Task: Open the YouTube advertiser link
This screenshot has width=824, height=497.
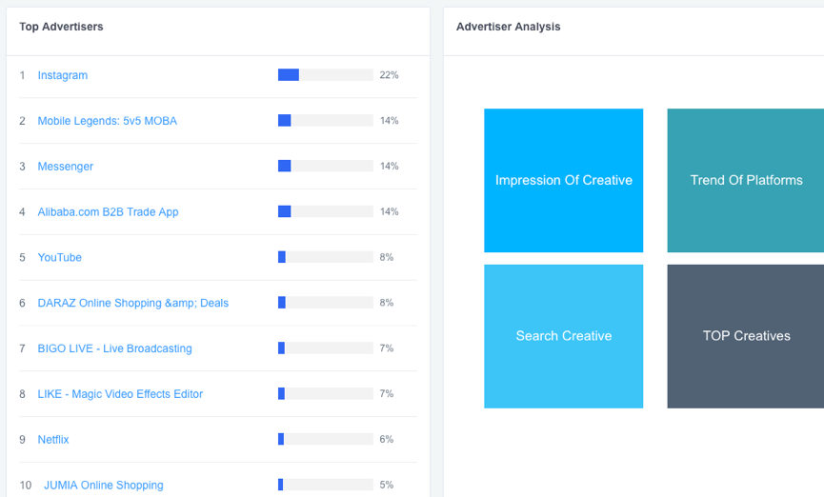Action: pyautogui.click(x=59, y=258)
